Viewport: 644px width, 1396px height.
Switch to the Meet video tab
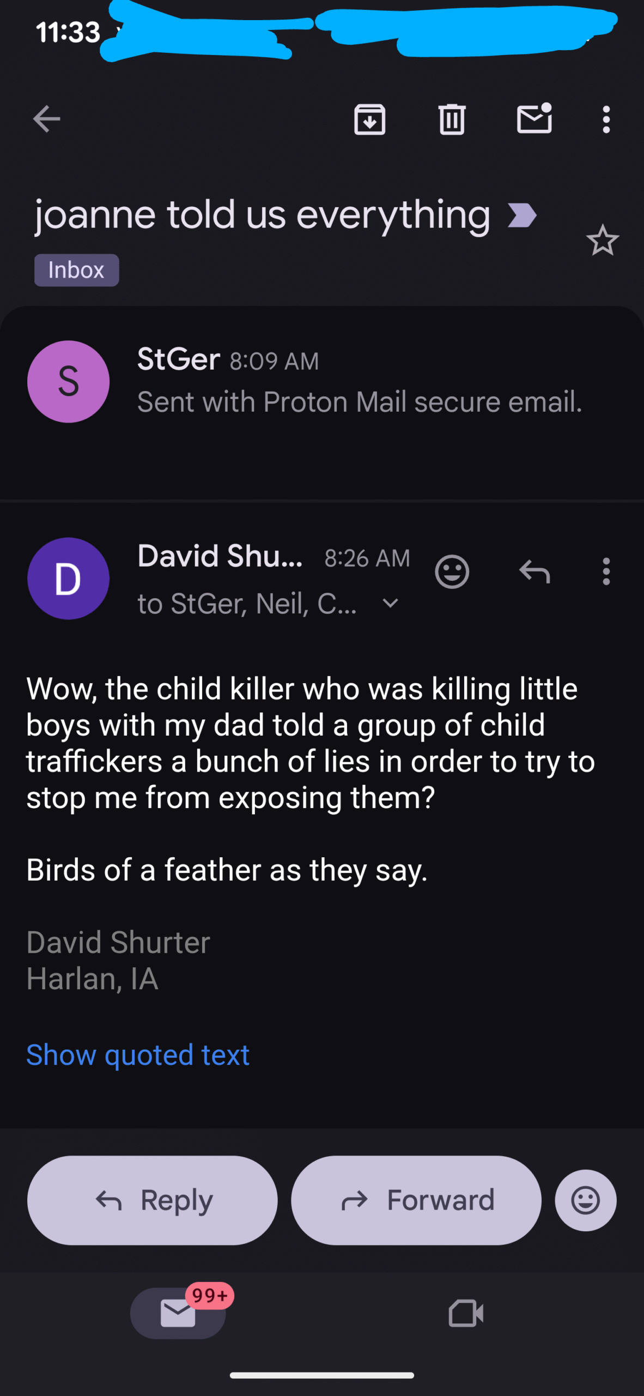click(466, 1313)
